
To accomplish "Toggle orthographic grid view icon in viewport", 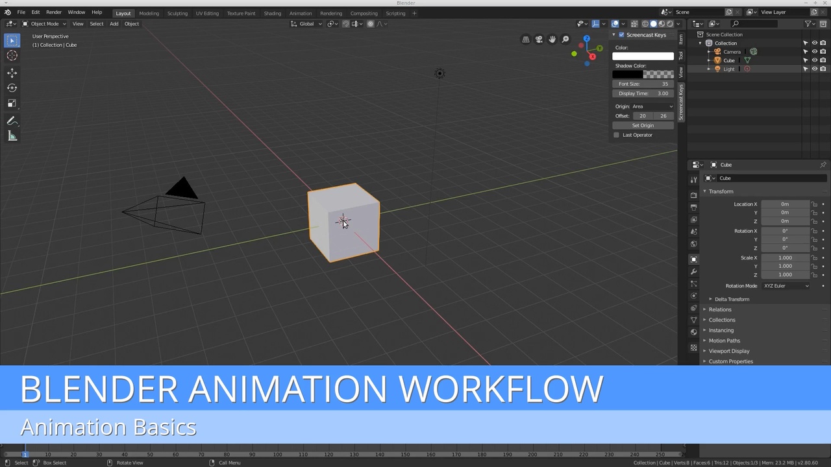I will coord(526,40).
